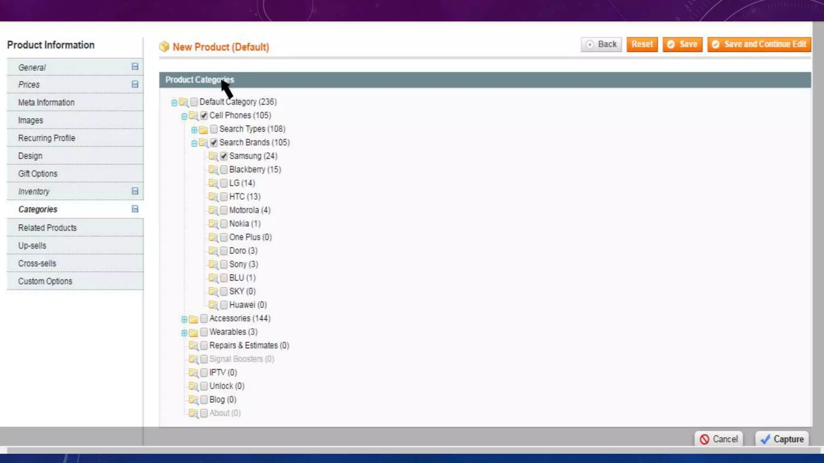Switch to the Related Products tab
Viewport: 824px width, 463px height.
pyautogui.click(x=47, y=228)
